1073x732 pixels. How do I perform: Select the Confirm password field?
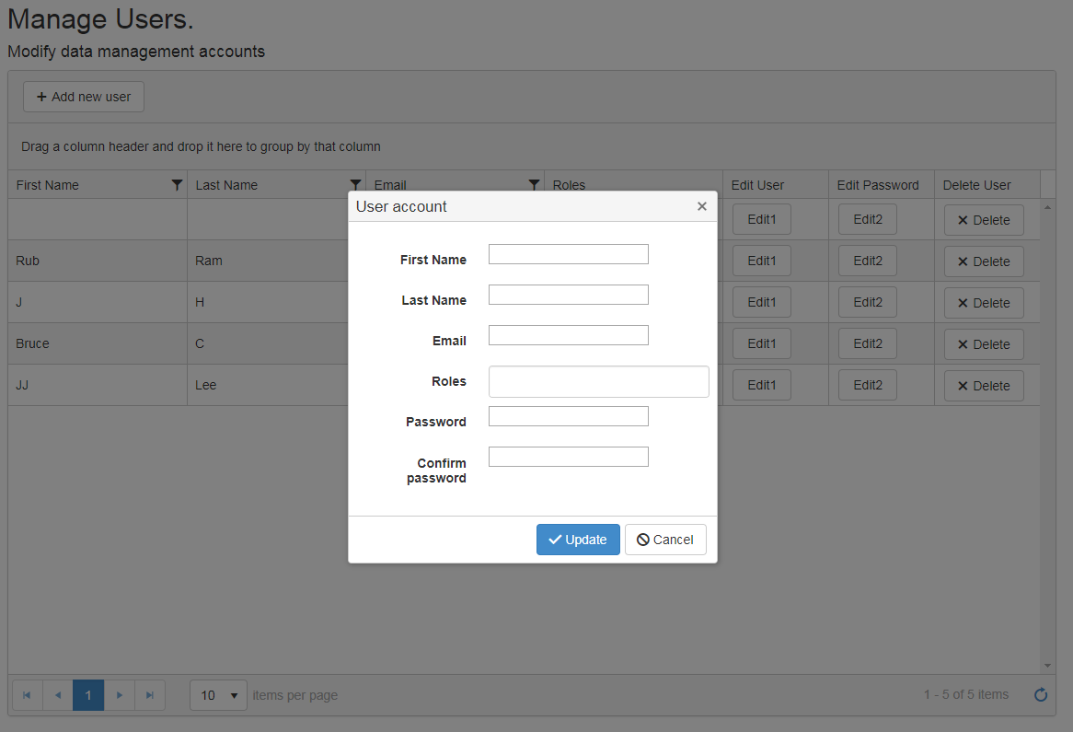pyautogui.click(x=568, y=457)
